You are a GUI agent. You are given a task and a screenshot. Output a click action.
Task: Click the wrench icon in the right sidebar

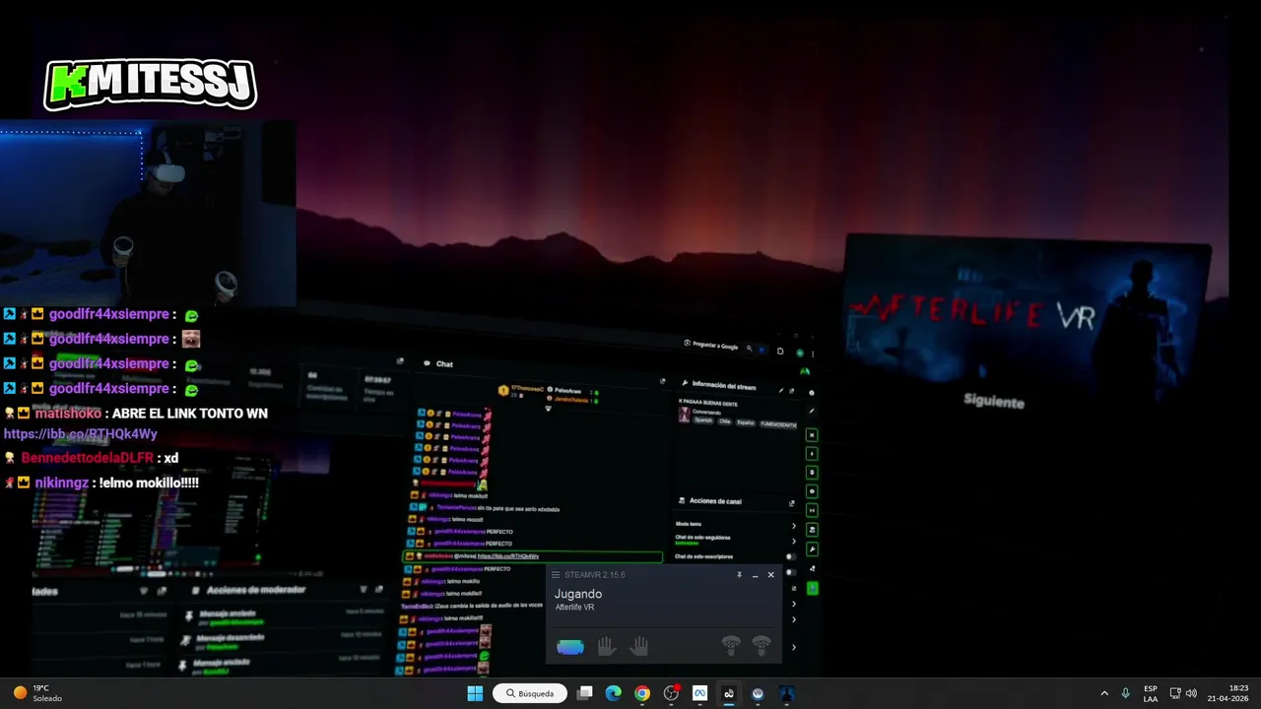tap(813, 549)
